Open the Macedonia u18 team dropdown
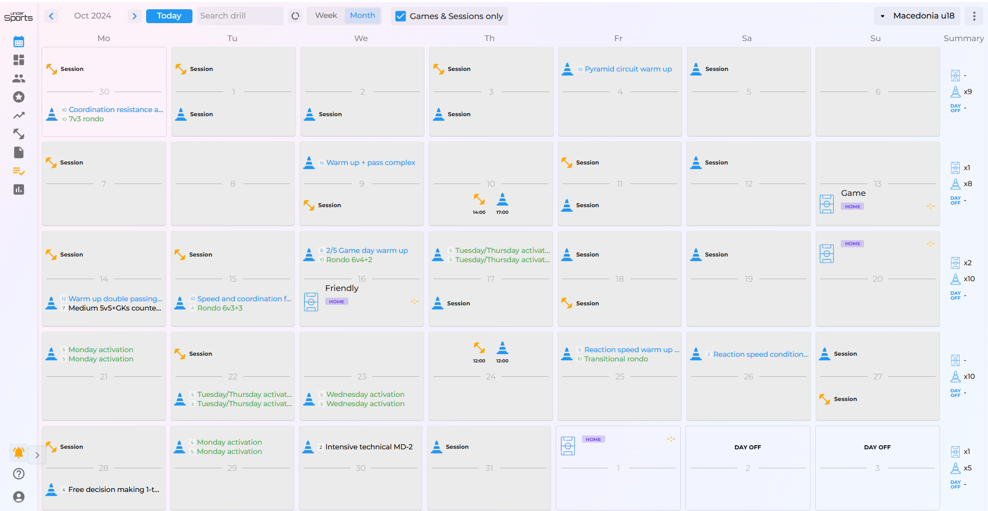The image size is (988, 511). tap(918, 16)
